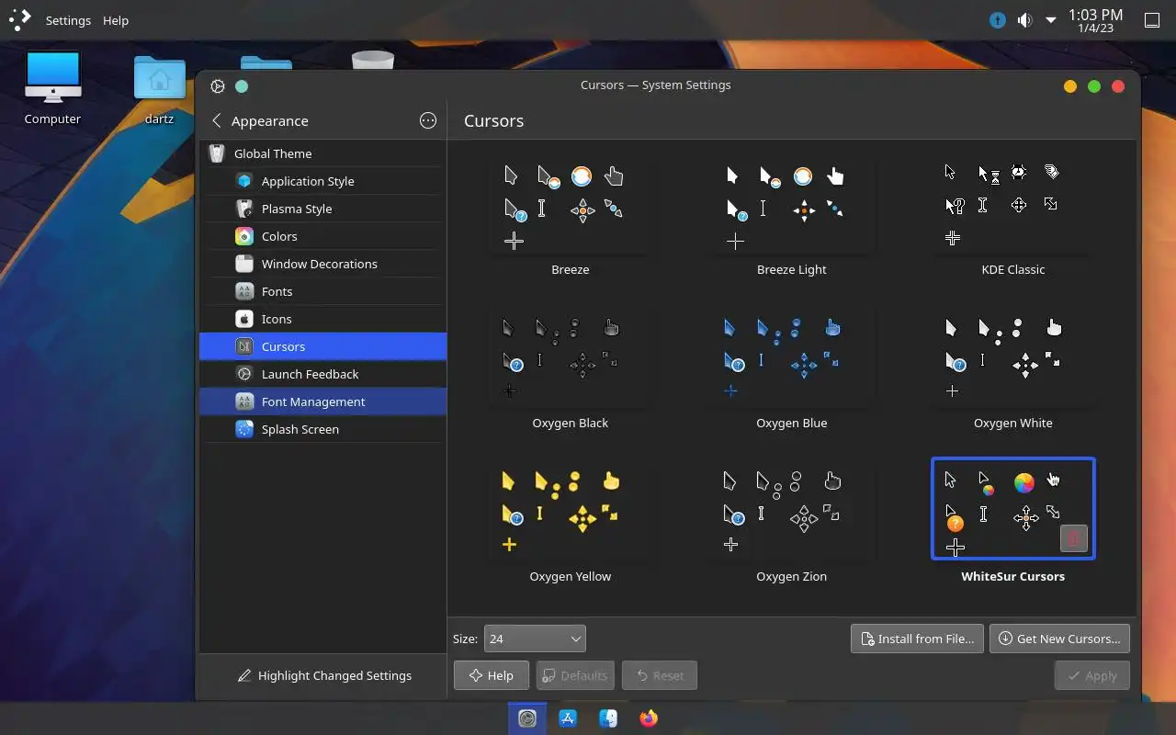This screenshot has height=735, width=1176.
Task: Open Launch Feedback settings page
Action: pyautogui.click(x=323, y=374)
